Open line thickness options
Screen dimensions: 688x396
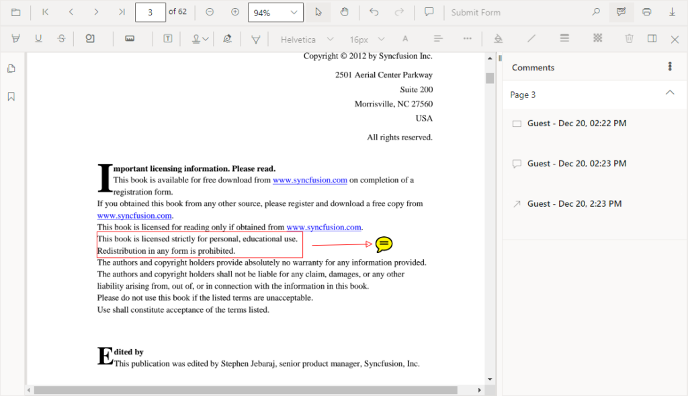tap(564, 38)
